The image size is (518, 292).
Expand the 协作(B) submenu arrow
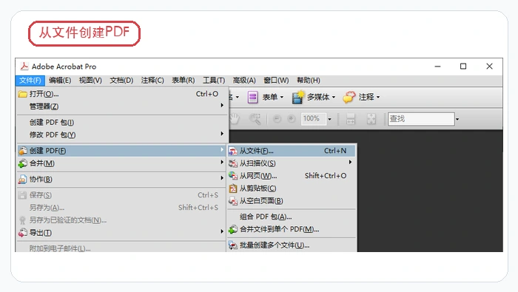tap(222, 178)
